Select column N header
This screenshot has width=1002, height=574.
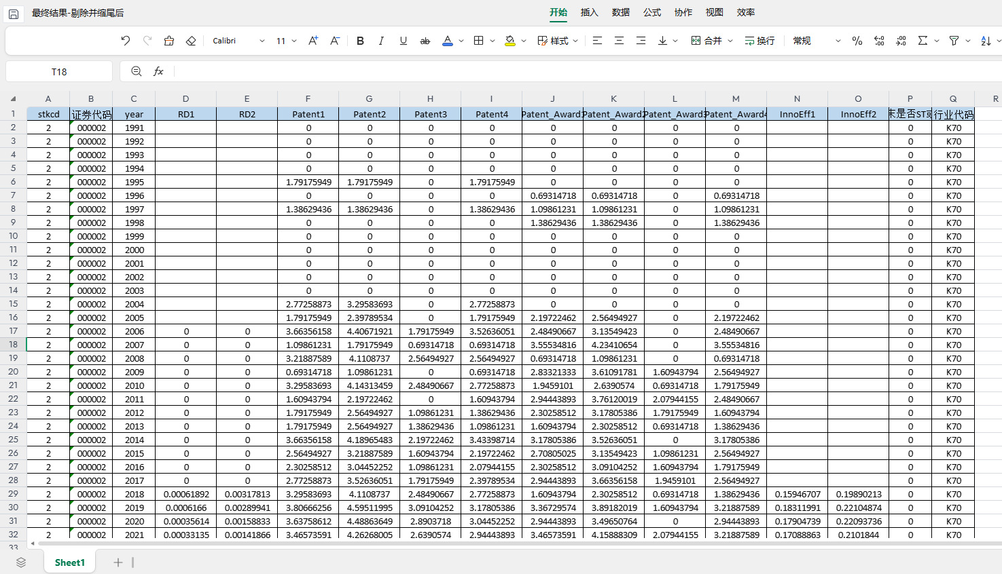pyautogui.click(x=797, y=98)
